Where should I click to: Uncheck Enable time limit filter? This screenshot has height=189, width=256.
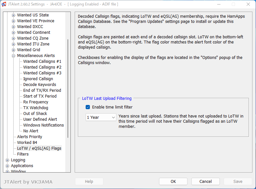point(88,107)
